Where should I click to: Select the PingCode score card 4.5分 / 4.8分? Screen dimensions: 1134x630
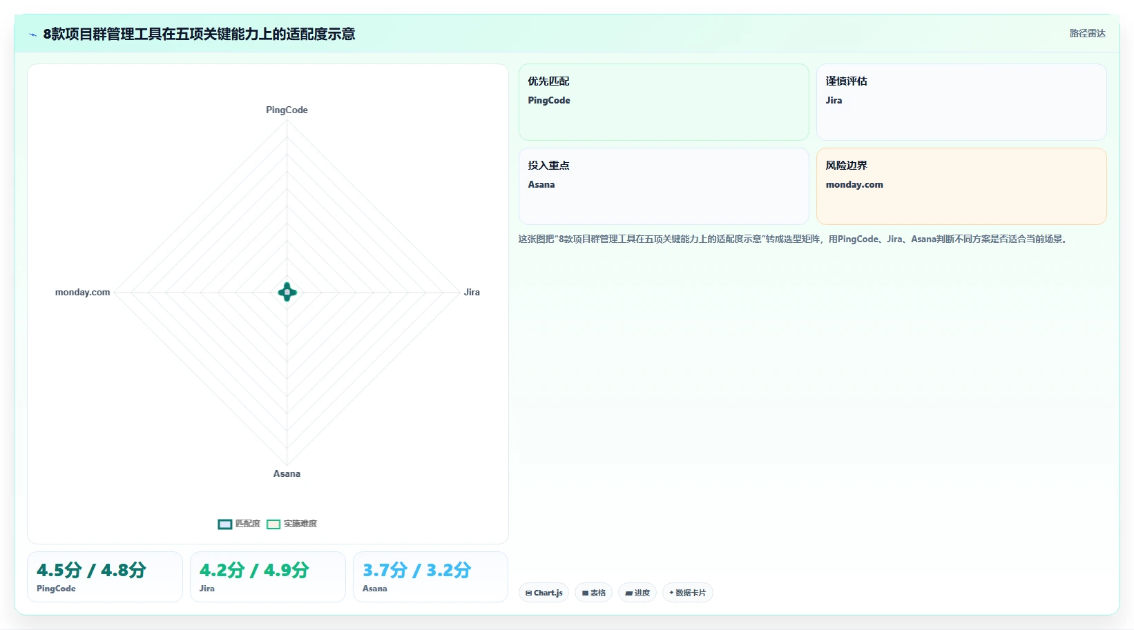pyautogui.click(x=105, y=577)
